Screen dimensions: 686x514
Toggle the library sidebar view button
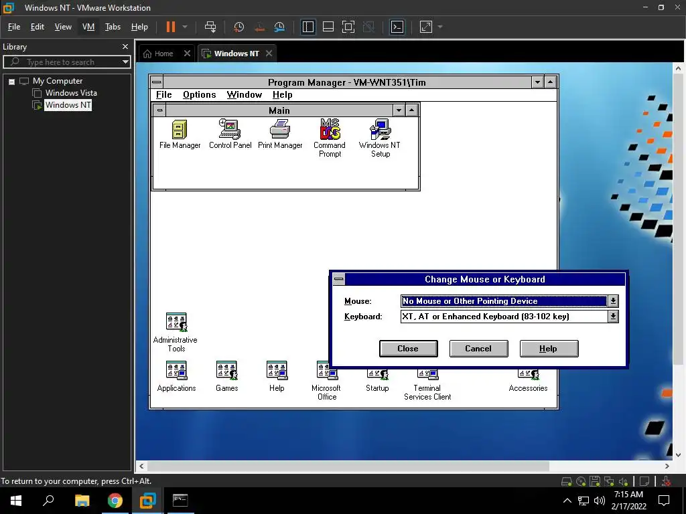click(x=308, y=27)
